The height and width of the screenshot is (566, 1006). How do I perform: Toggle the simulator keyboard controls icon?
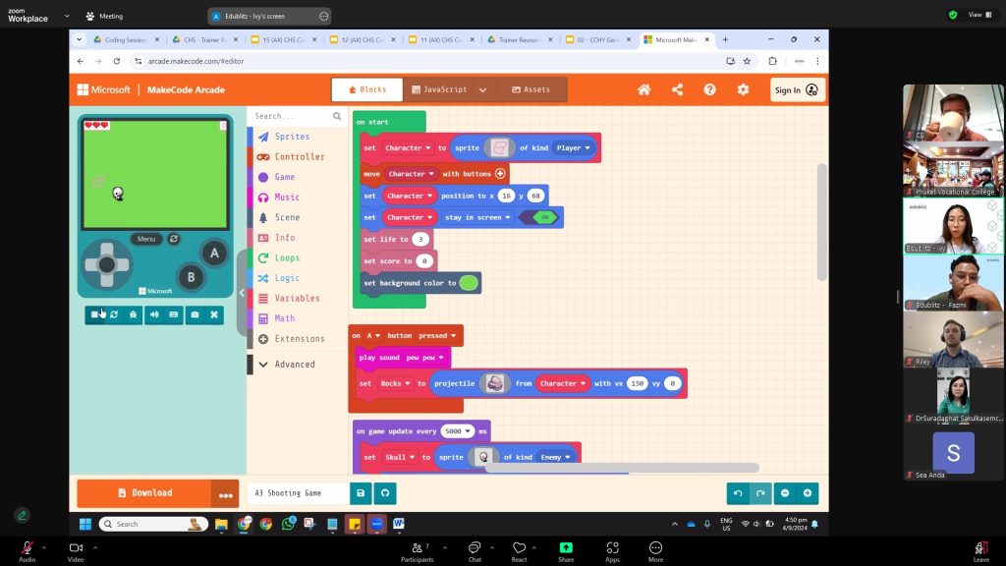click(173, 314)
